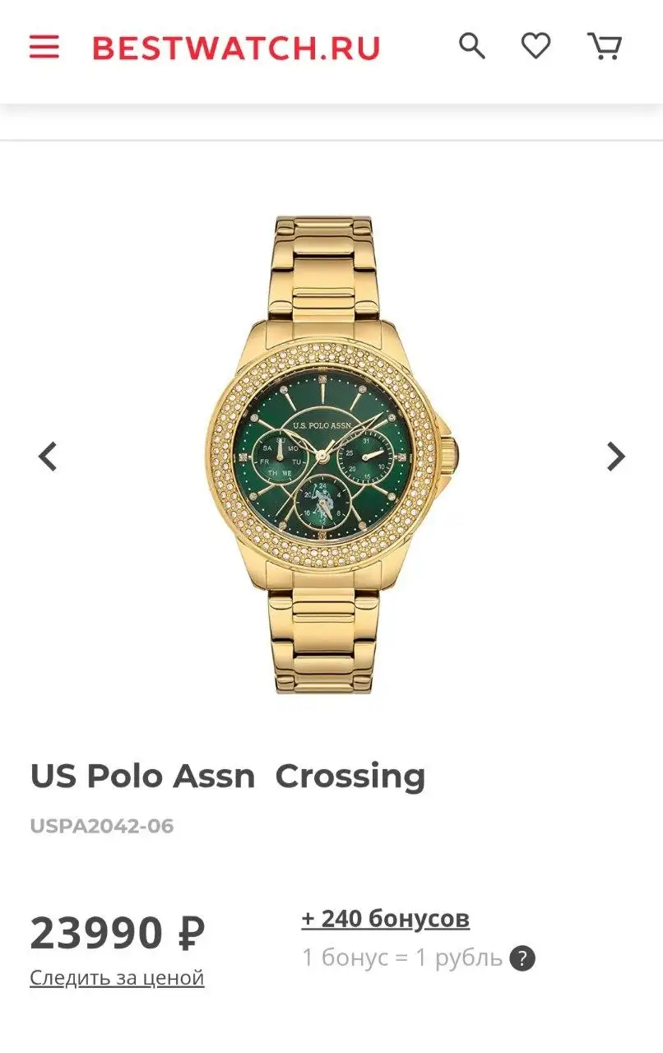
Task: Show the next product photo
Action: pos(615,456)
